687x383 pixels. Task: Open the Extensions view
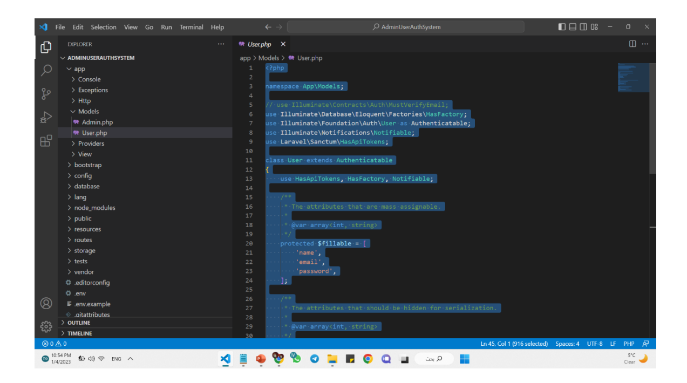46,141
